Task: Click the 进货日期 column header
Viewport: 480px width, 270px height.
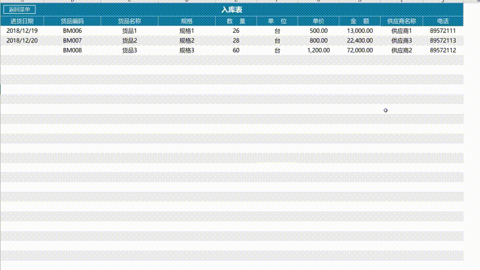Action: (x=22, y=21)
